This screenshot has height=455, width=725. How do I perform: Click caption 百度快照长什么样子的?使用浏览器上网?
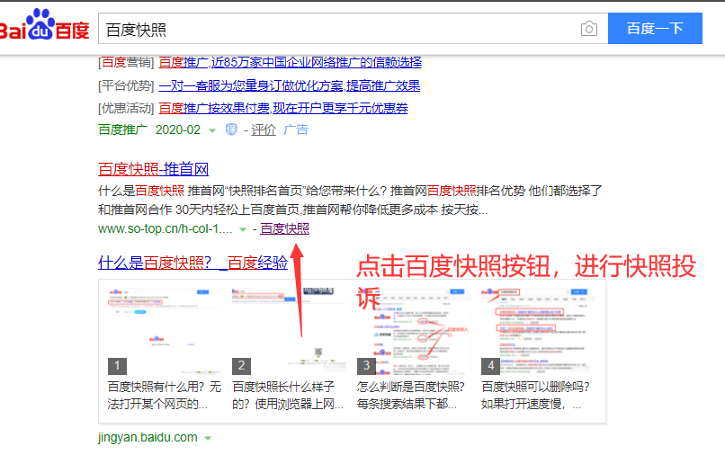click(x=288, y=396)
